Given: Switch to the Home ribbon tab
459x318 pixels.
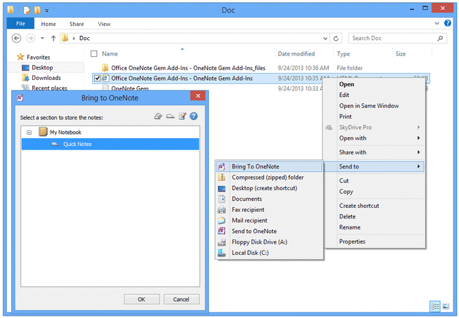Looking at the screenshot, I should pyautogui.click(x=49, y=24).
